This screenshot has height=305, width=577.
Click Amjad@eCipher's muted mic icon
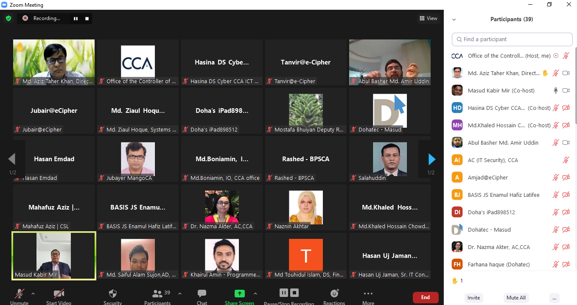click(x=555, y=177)
